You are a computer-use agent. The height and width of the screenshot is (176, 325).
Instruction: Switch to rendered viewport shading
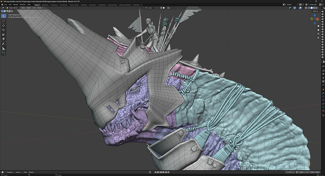pos(317,8)
